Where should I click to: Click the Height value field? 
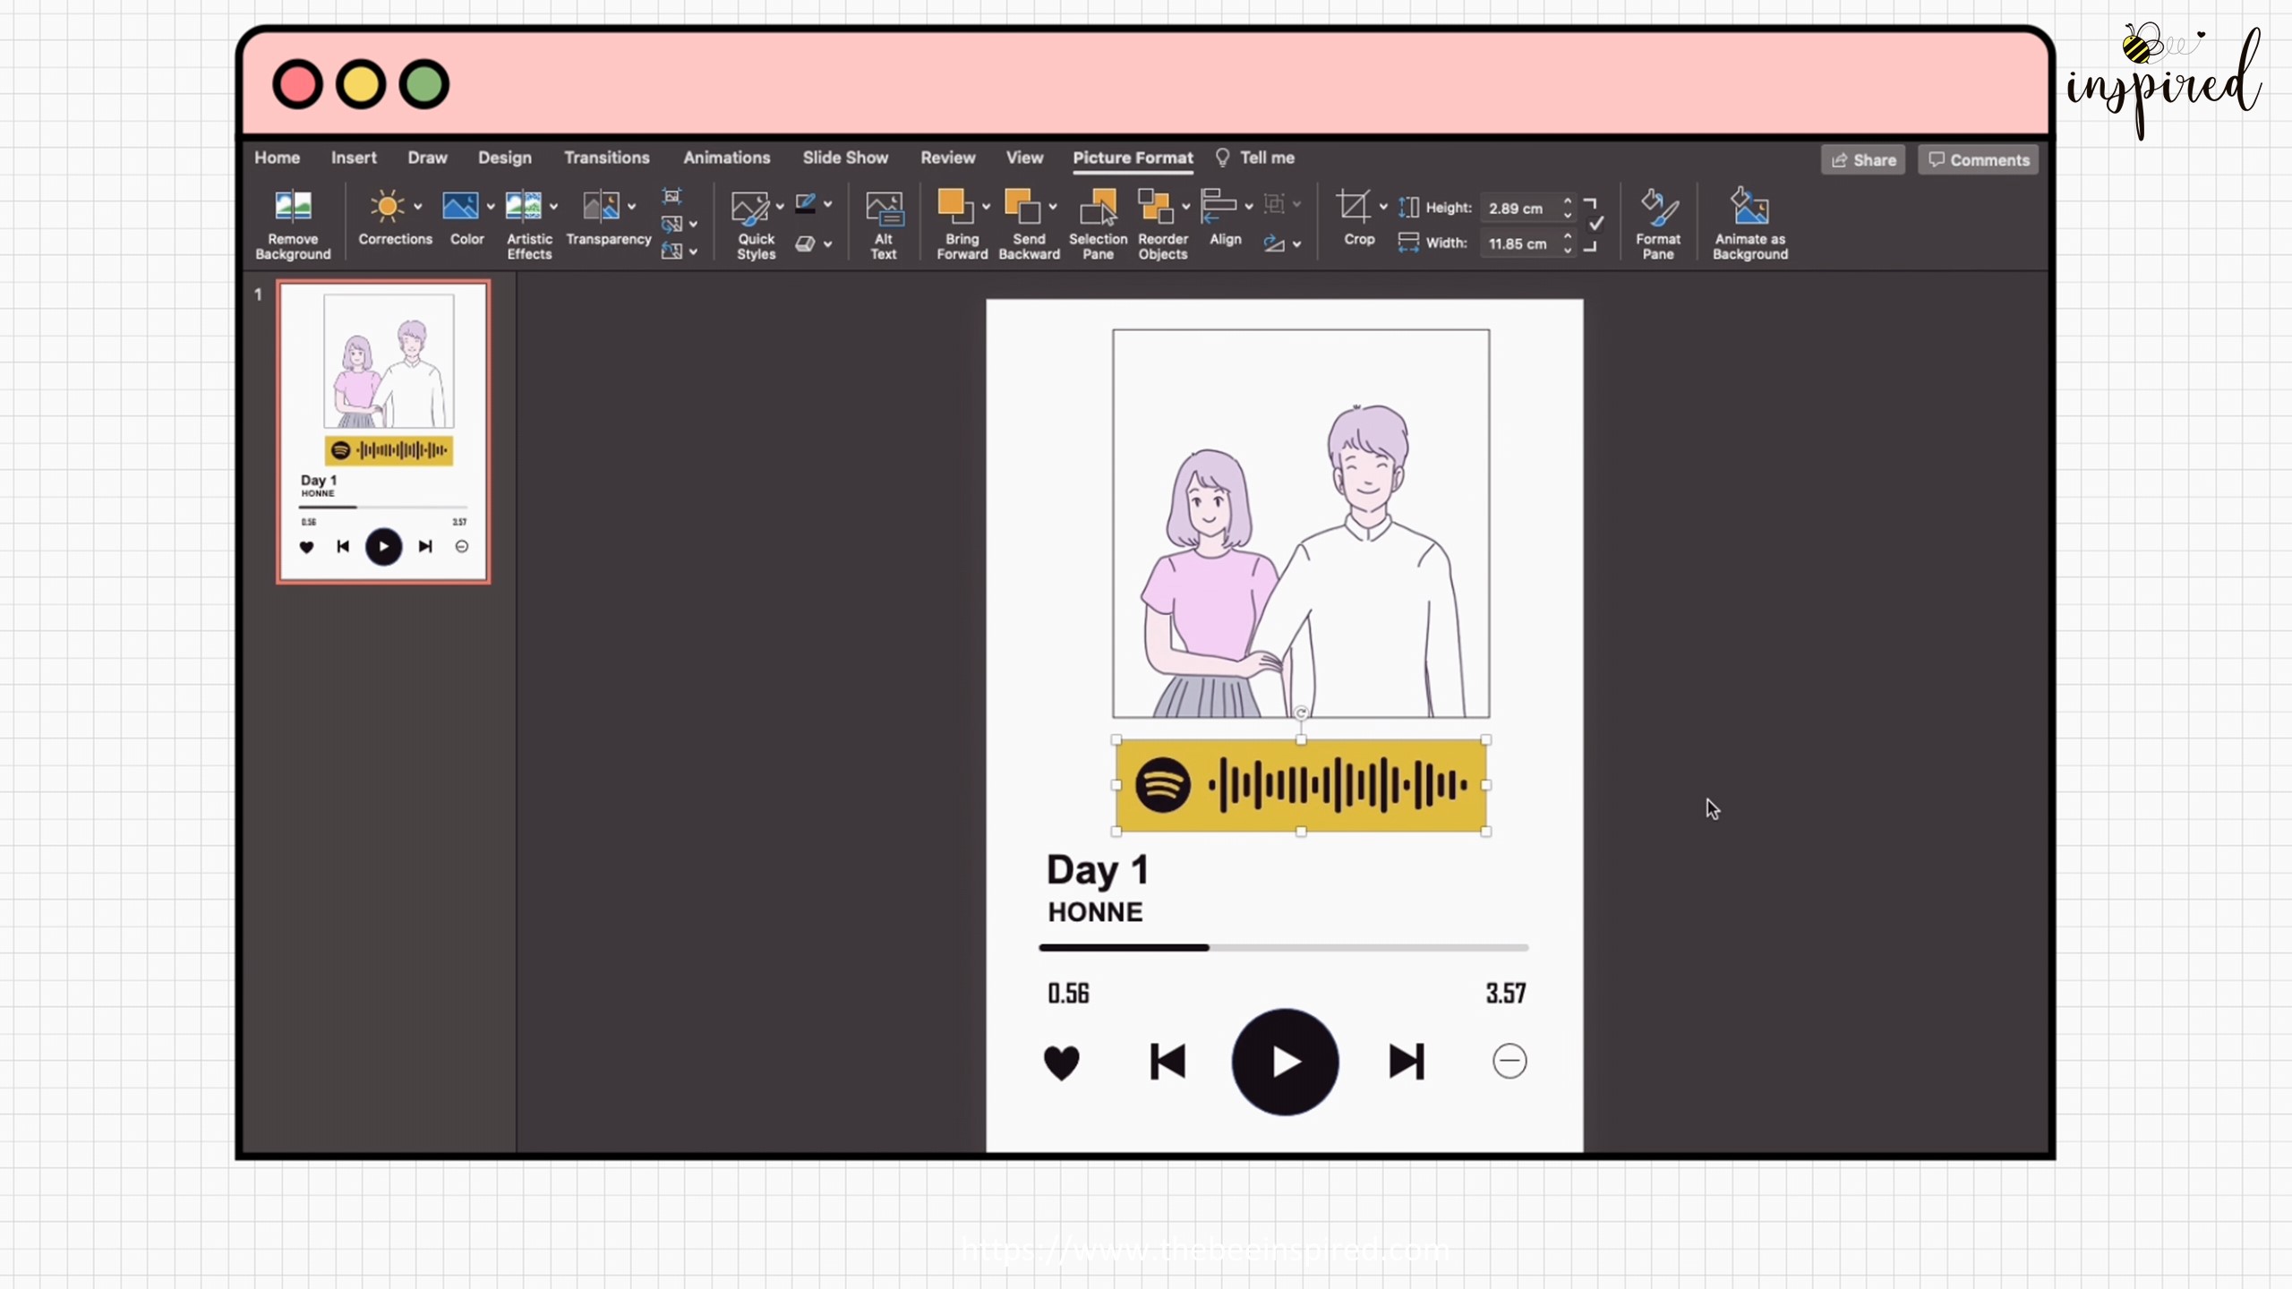tap(1518, 208)
